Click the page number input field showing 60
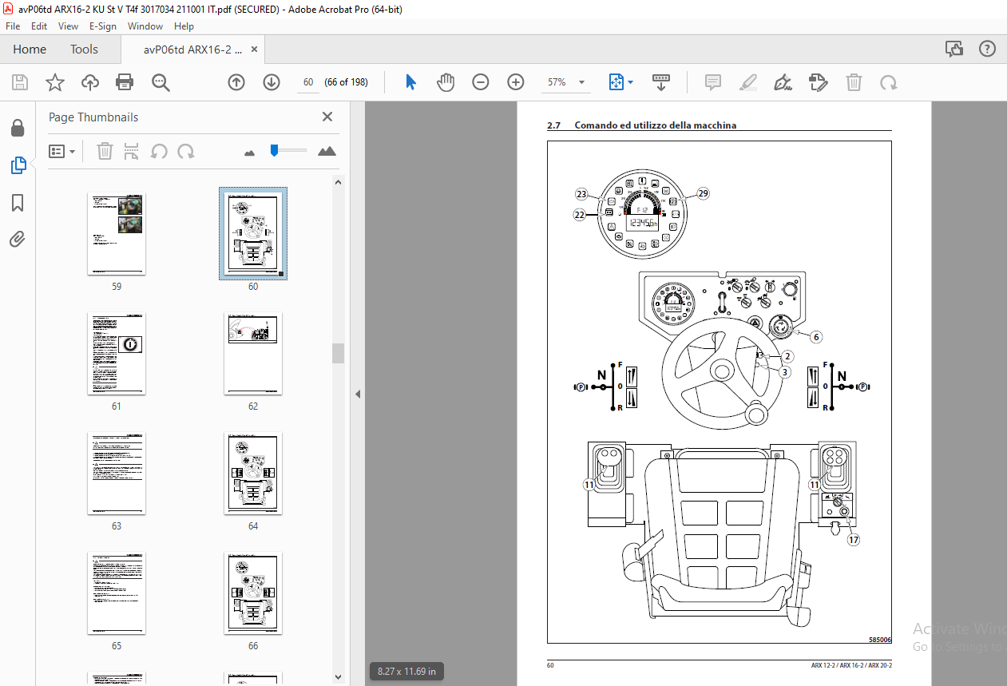This screenshot has width=1007, height=686. pos(307,82)
